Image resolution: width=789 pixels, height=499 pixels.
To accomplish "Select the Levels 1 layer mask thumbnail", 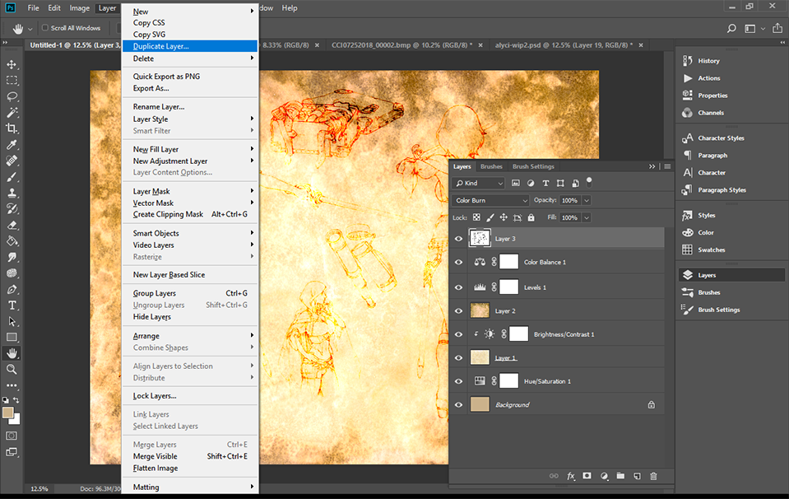I will [x=509, y=287].
